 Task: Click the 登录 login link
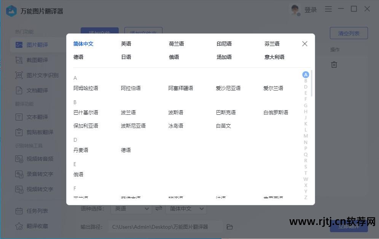[311, 10]
